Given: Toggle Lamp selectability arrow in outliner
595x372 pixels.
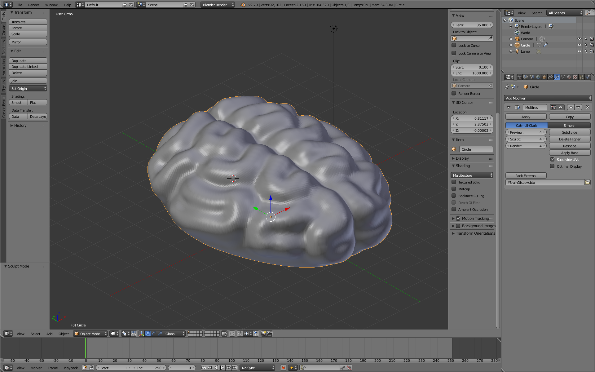Looking at the screenshot, I should [x=585, y=51].
